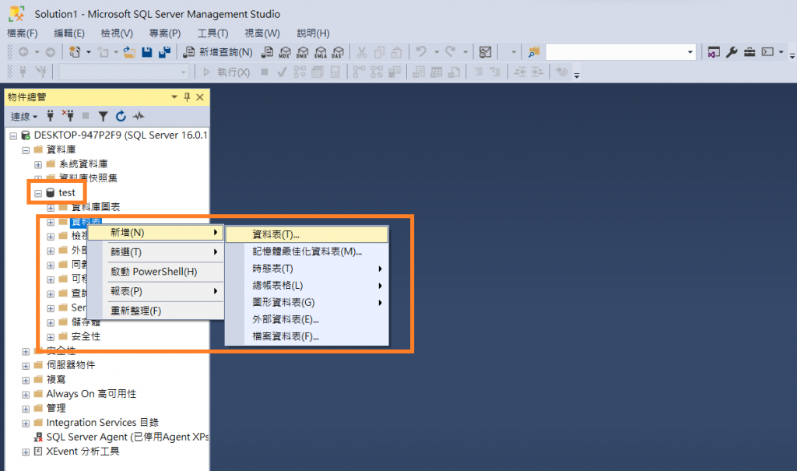Click the Open File folder icon

[129, 52]
